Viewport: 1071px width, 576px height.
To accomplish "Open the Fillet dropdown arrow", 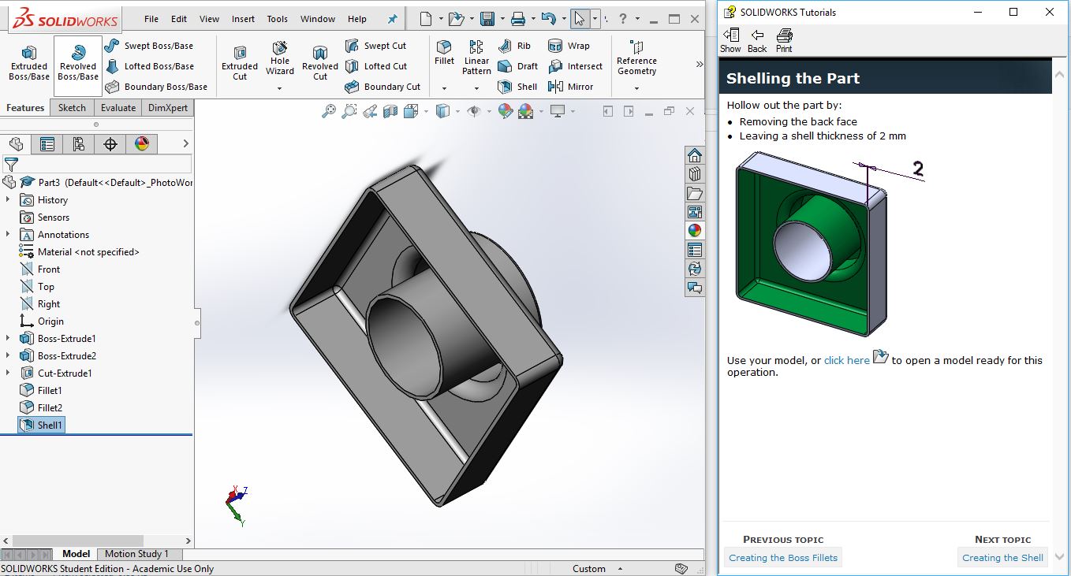I will pyautogui.click(x=444, y=88).
